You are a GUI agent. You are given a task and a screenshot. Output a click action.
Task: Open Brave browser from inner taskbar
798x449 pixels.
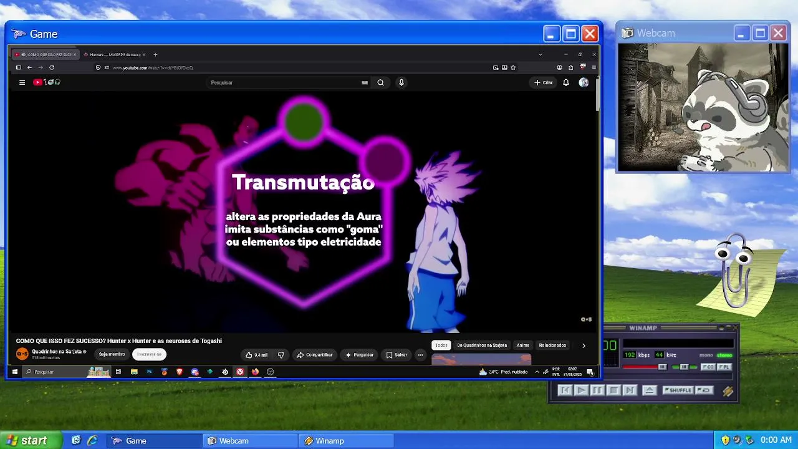[180, 372]
